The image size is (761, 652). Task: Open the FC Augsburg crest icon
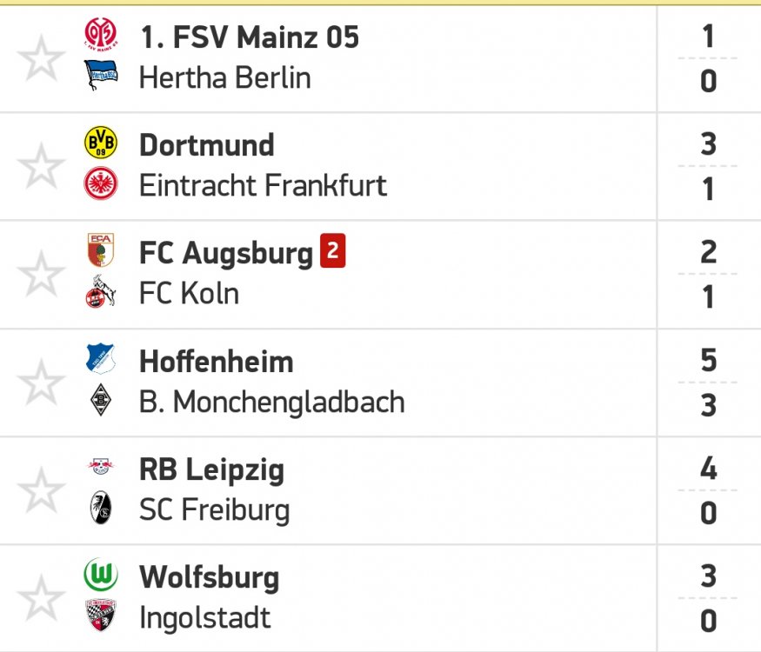[101, 249]
